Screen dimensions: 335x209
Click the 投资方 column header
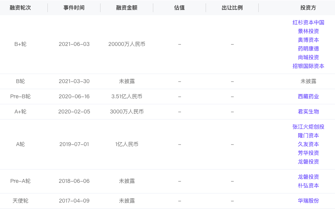tap(308, 8)
